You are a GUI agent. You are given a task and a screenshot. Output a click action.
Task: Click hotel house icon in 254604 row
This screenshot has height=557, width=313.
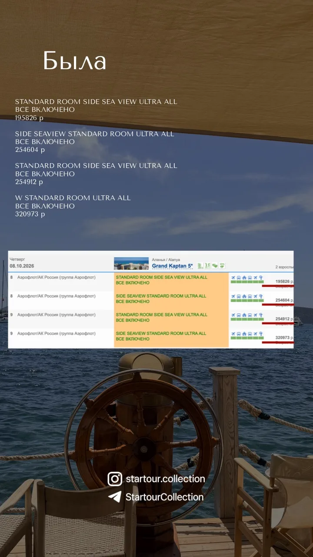pos(244,296)
